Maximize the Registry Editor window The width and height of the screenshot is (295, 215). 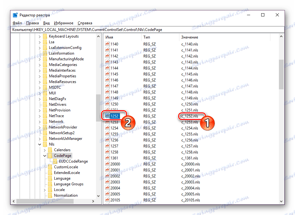coord(263,15)
